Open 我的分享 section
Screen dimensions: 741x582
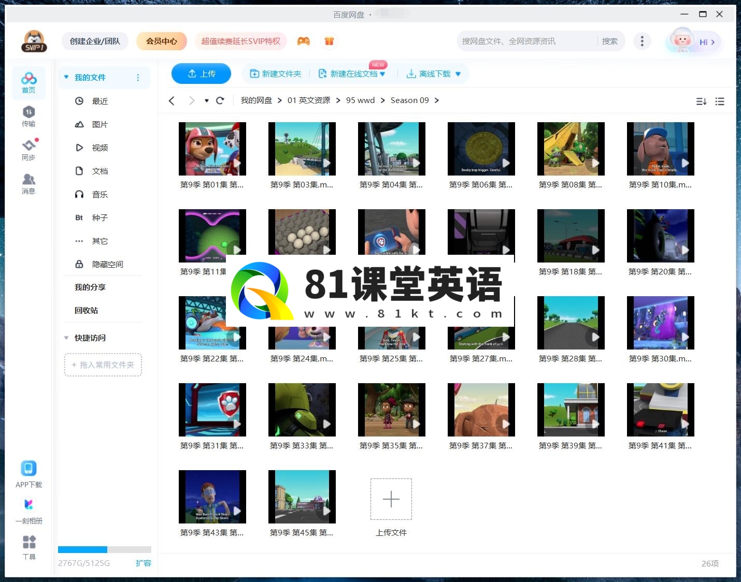pyautogui.click(x=90, y=287)
